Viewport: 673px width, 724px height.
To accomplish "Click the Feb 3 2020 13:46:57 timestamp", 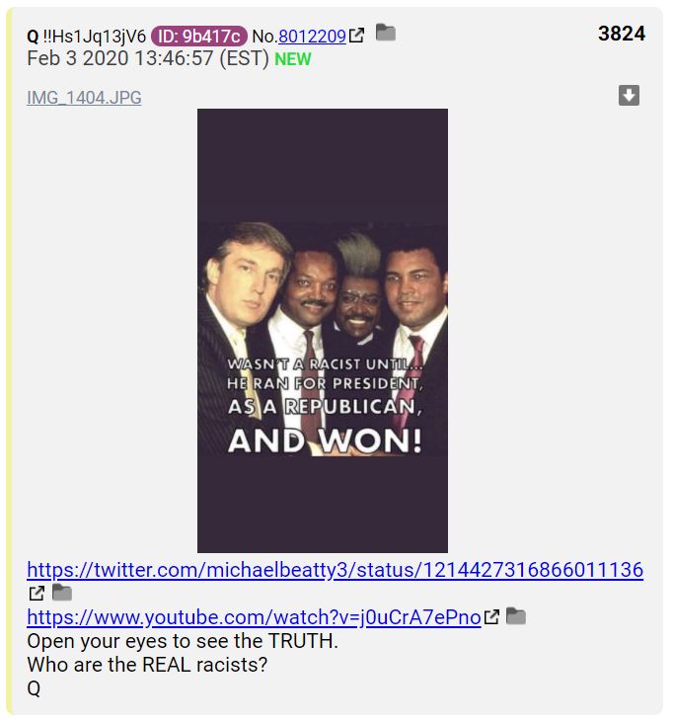I will 148,58.
